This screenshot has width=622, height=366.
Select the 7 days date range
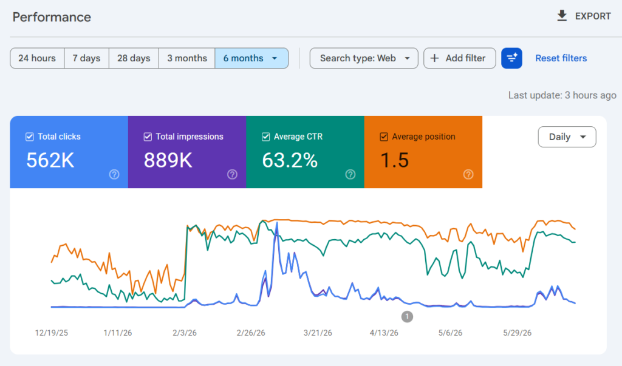(x=86, y=58)
